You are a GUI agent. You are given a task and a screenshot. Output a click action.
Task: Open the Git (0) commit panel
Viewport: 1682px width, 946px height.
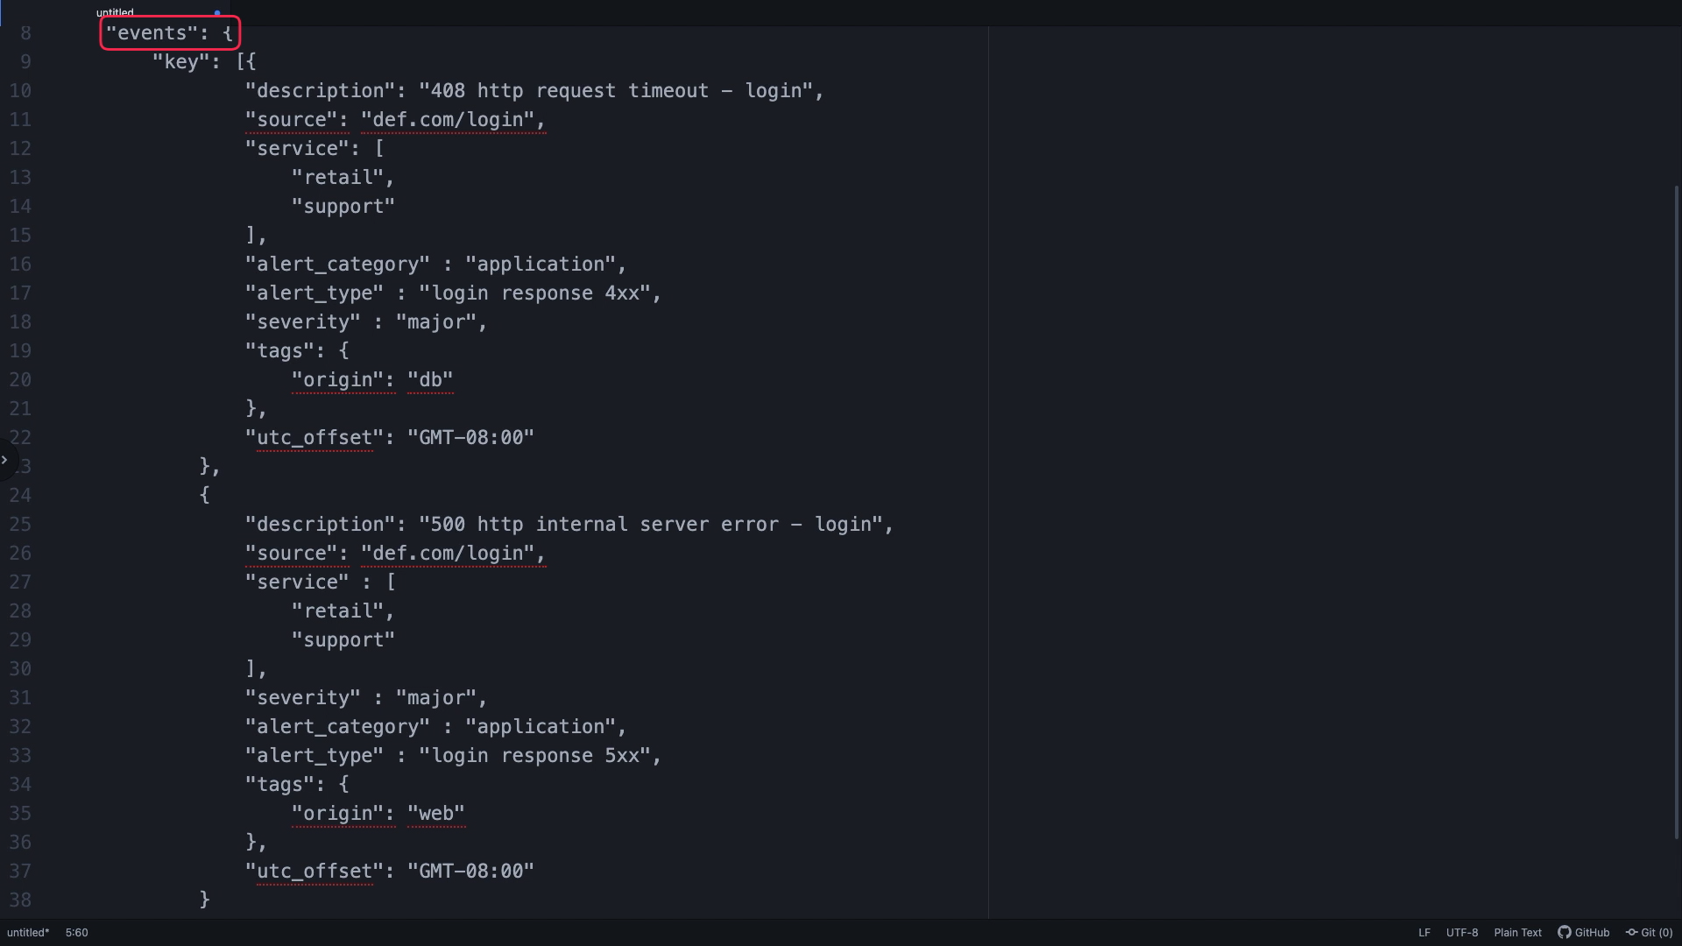[1649, 933]
